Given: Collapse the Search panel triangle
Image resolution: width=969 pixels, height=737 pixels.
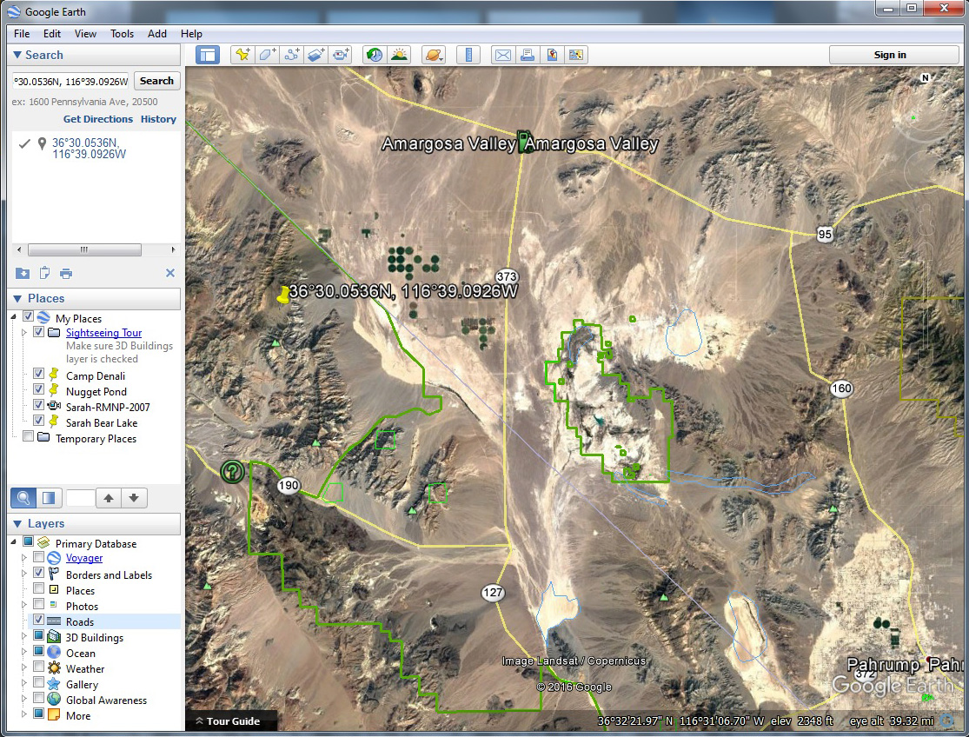Looking at the screenshot, I should 17,55.
